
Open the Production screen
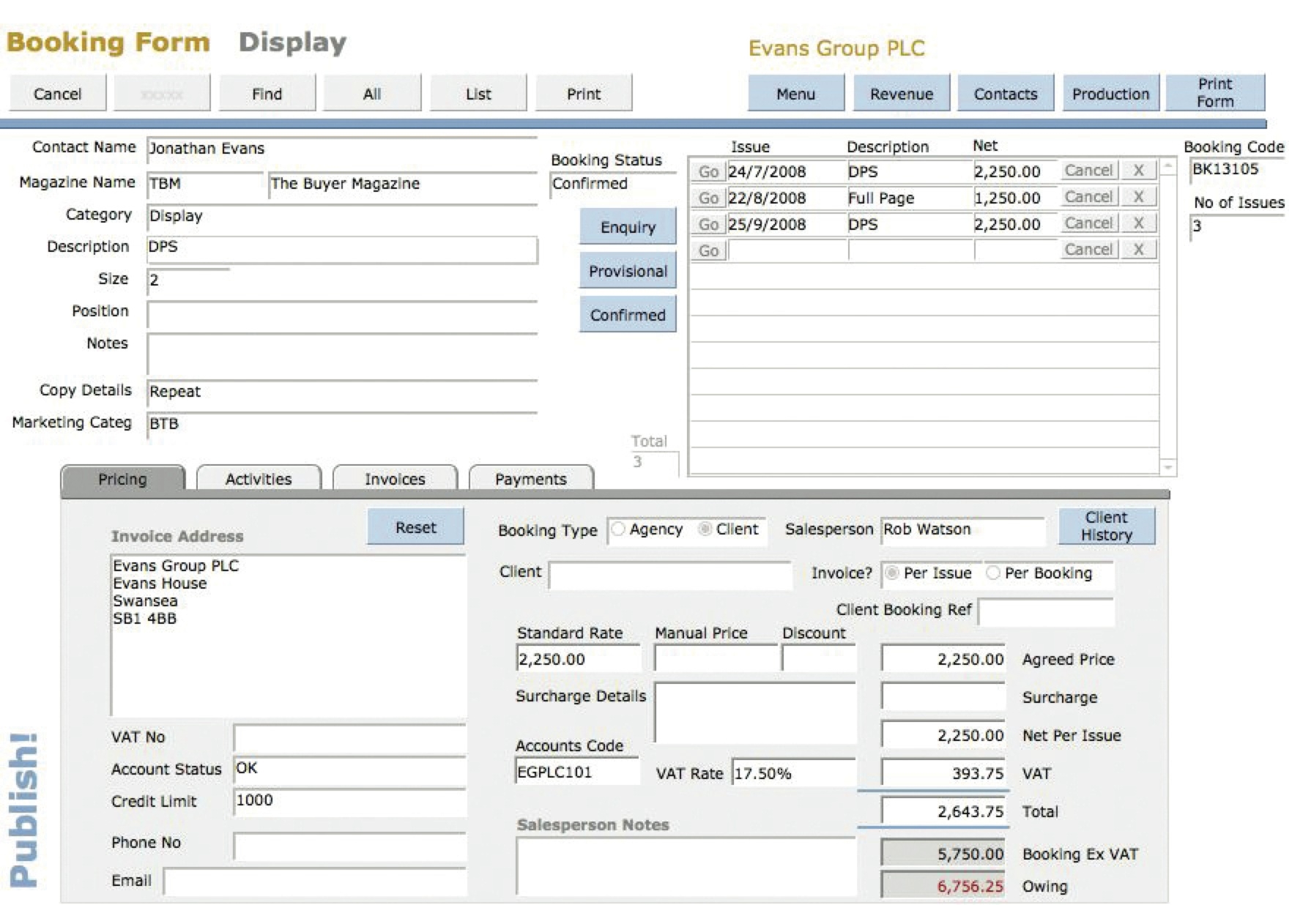(x=1110, y=93)
